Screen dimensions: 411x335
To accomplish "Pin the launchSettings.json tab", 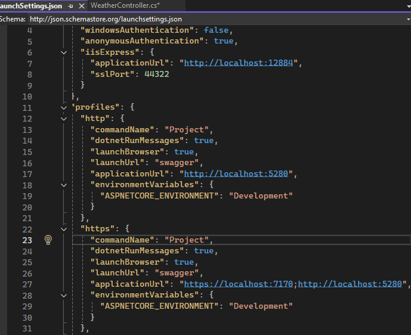I will [70, 5].
